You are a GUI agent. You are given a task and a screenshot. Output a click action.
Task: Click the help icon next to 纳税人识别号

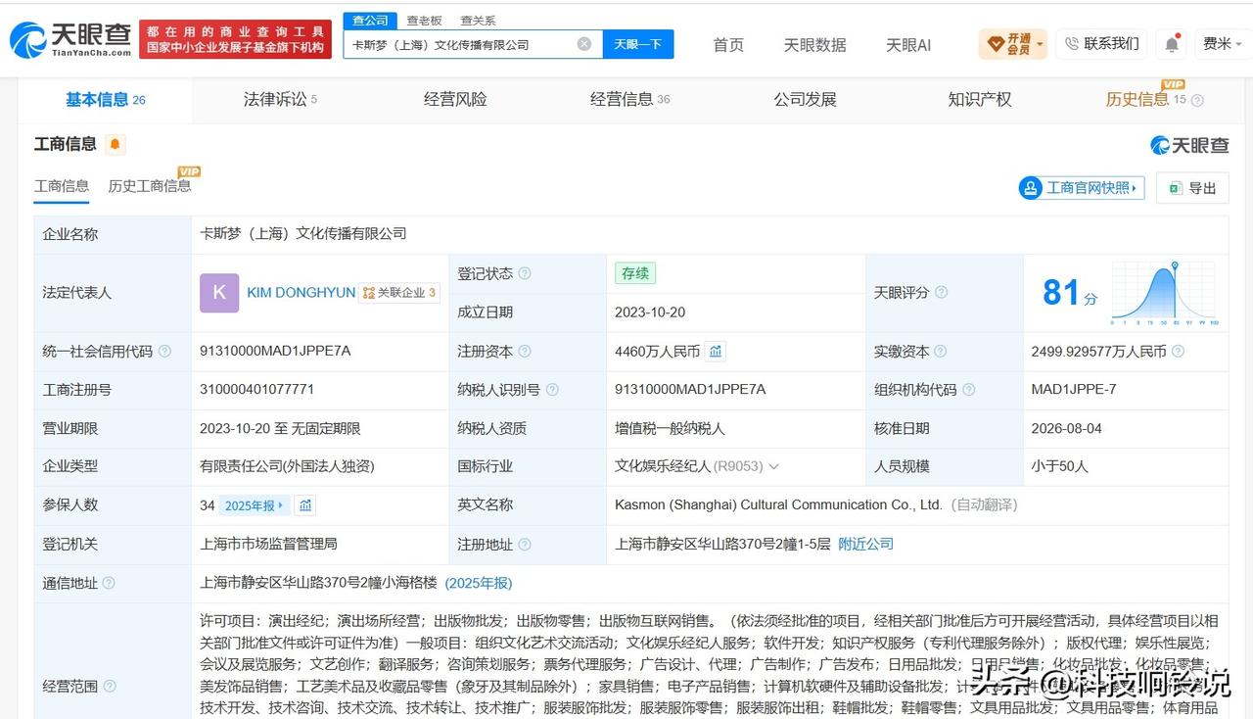click(552, 390)
